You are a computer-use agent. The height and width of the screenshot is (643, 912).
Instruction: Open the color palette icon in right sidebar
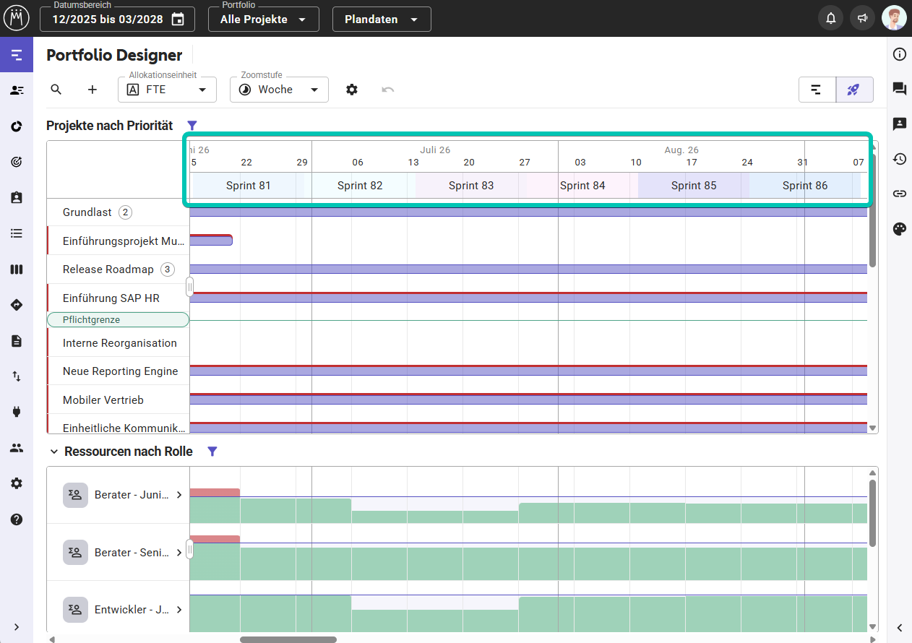(x=900, y=229)
